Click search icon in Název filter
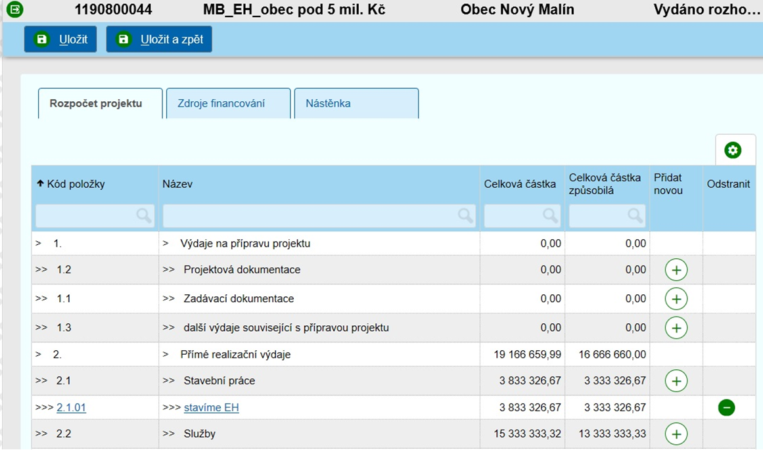 [466, 215]
